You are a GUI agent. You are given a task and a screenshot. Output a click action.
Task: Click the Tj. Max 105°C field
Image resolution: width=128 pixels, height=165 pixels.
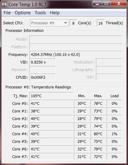51,96
